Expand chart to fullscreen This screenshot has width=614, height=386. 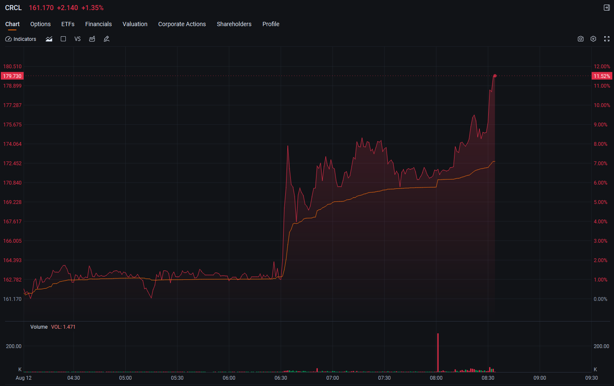point(607,39)
